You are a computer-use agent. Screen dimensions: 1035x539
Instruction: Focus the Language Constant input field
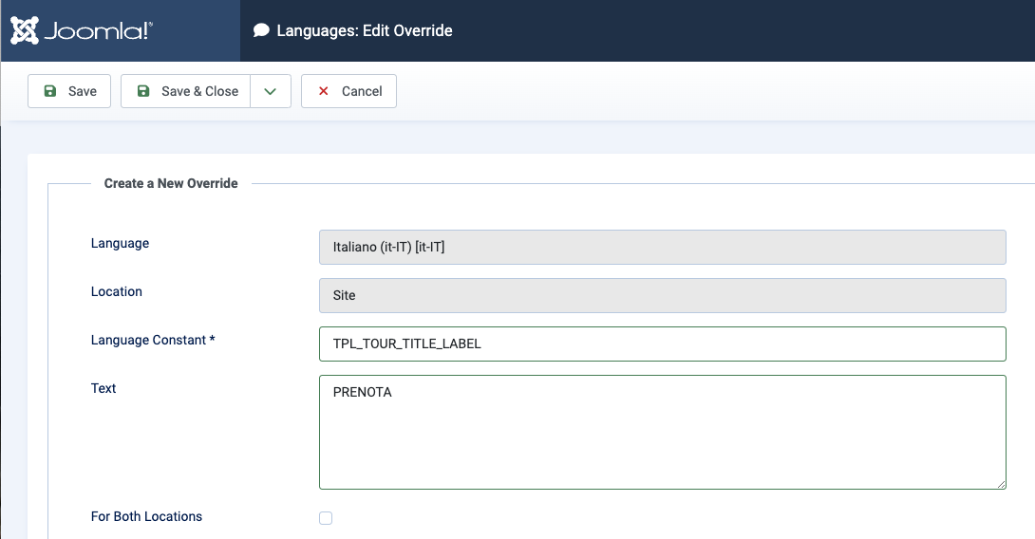(x=662, y=344)
